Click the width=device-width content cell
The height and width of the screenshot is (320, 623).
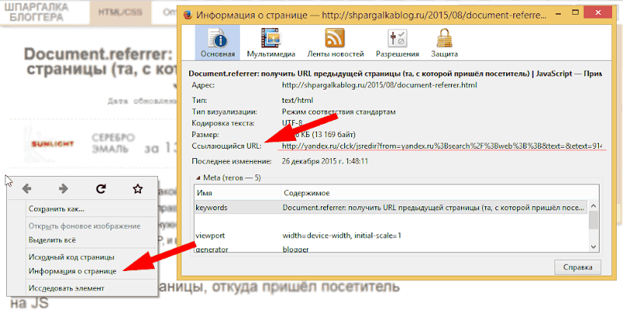[x=342, y=236]
